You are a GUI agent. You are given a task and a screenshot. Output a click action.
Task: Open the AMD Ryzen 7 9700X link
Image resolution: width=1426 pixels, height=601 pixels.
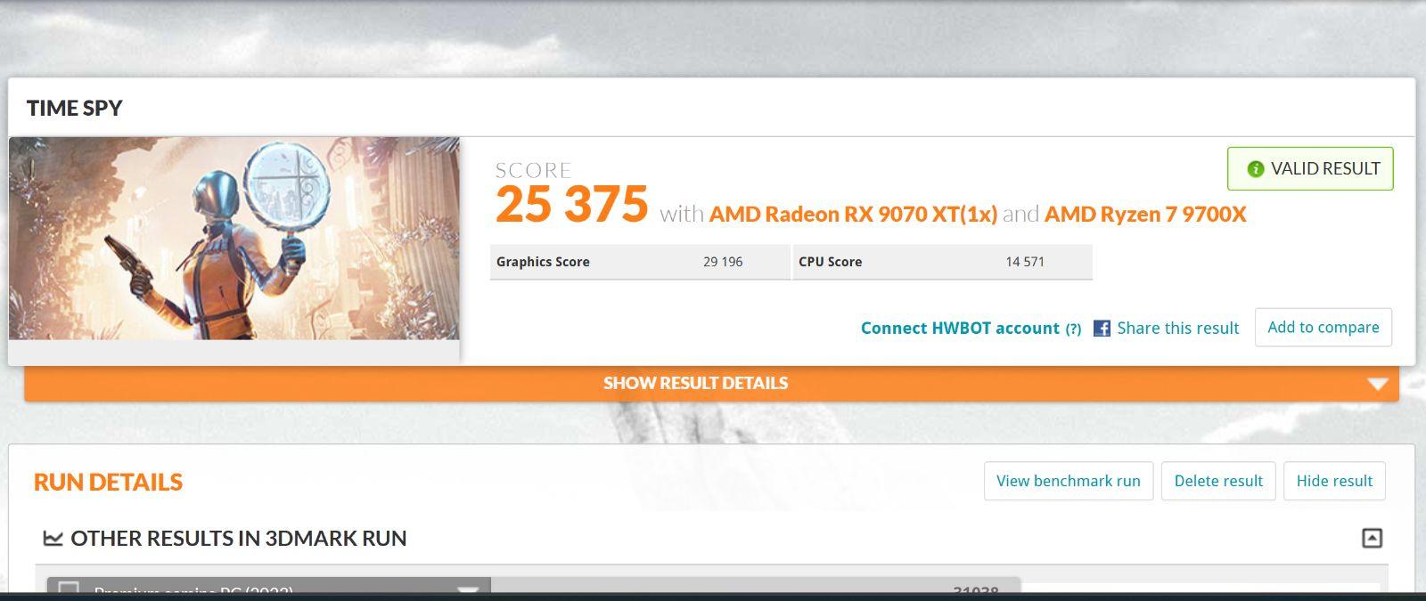1144,214
